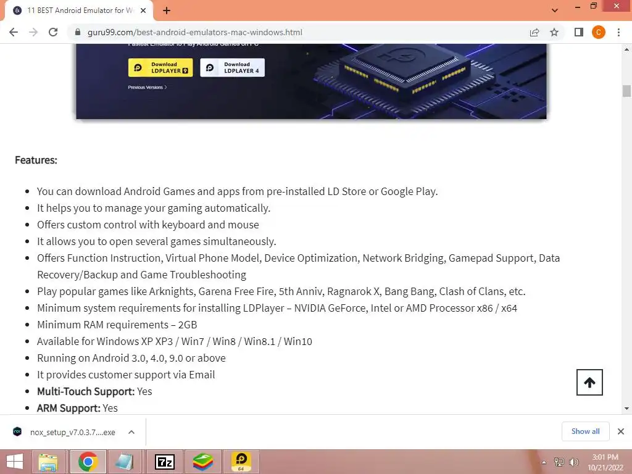Click 'It allows you to open several games' line
This screenshot has height=474, width=632.
click(x=156, y=241)
